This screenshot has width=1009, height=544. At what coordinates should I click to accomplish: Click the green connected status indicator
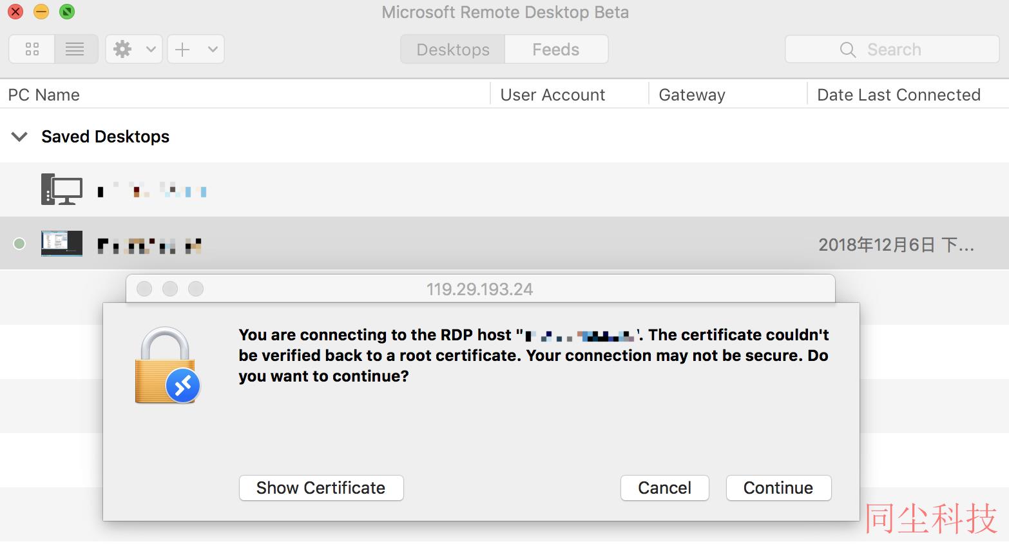click(x=19, y=244)
